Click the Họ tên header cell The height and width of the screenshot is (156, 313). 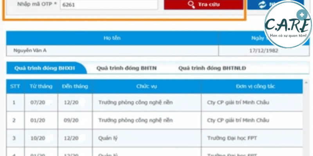pyautogui.click(x=112, y=38)
